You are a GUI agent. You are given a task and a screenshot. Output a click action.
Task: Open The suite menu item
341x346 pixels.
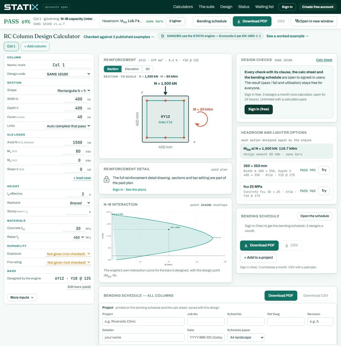pyautogui.click(x=206, y=7)
